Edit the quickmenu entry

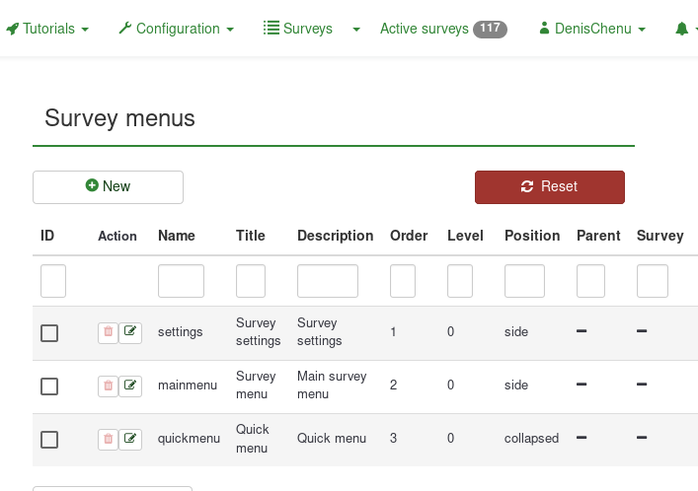[x=130, y=439]
